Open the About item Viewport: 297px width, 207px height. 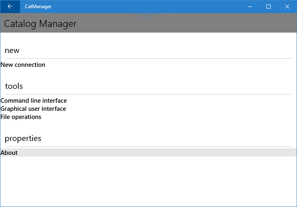coord(9,153)
